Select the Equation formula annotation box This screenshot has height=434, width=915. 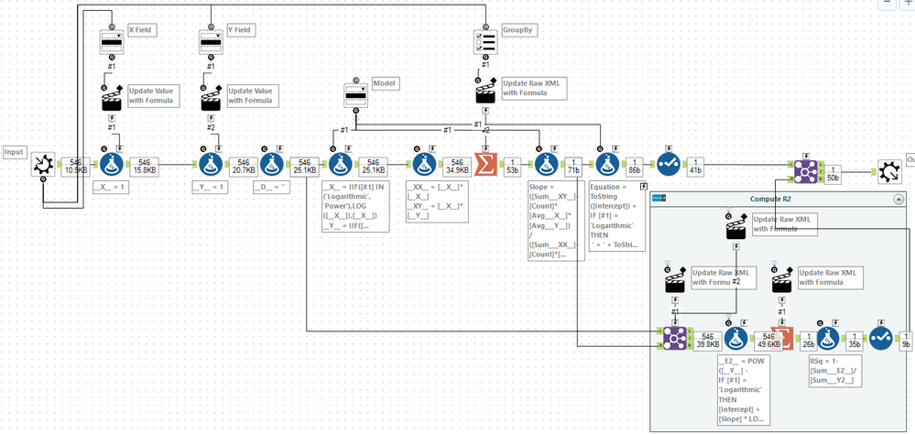[x=617, y=216]
